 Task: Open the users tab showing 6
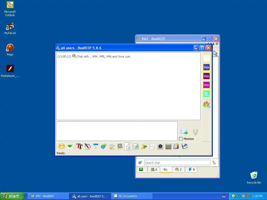[154, 169]
